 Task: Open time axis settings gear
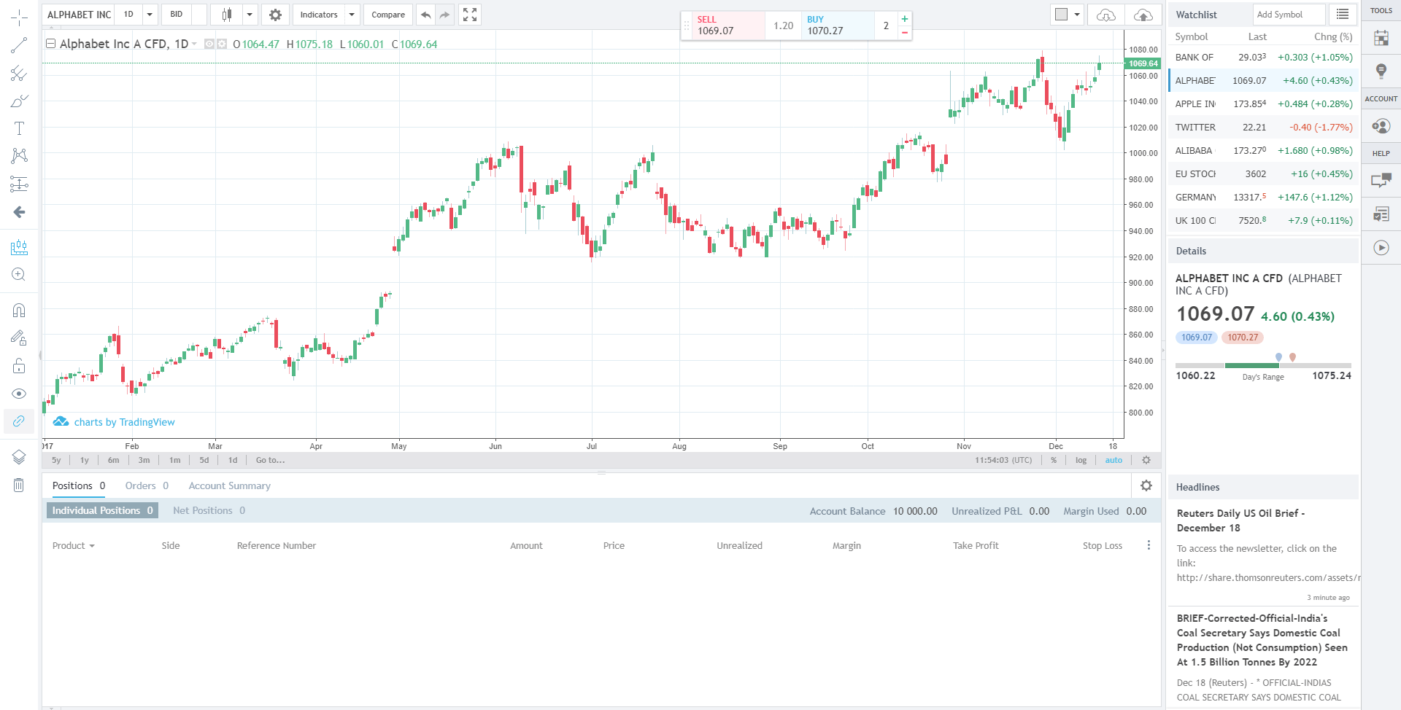[1146, 460]
